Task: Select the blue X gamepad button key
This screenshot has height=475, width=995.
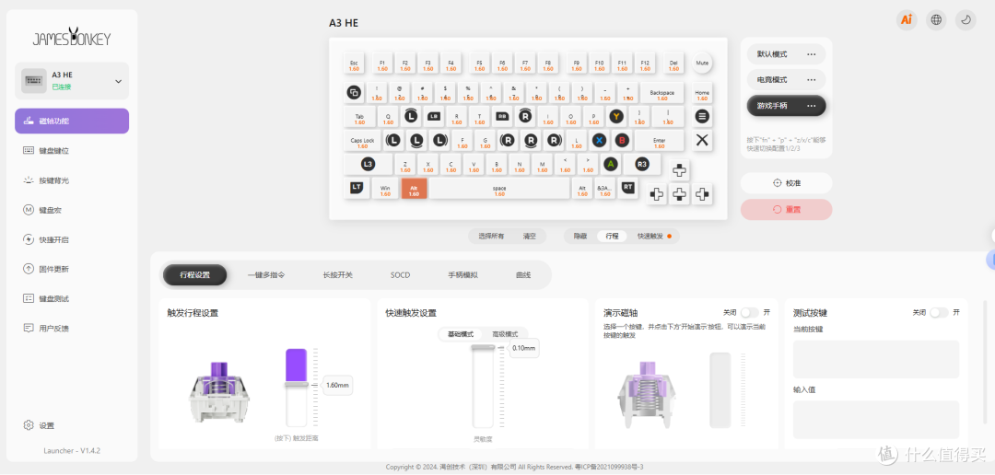Action: coord(599,140)
